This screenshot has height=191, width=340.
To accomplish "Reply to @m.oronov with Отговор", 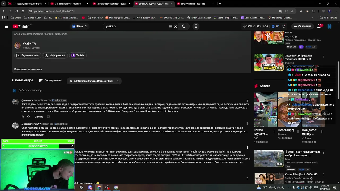I will 39,117.
